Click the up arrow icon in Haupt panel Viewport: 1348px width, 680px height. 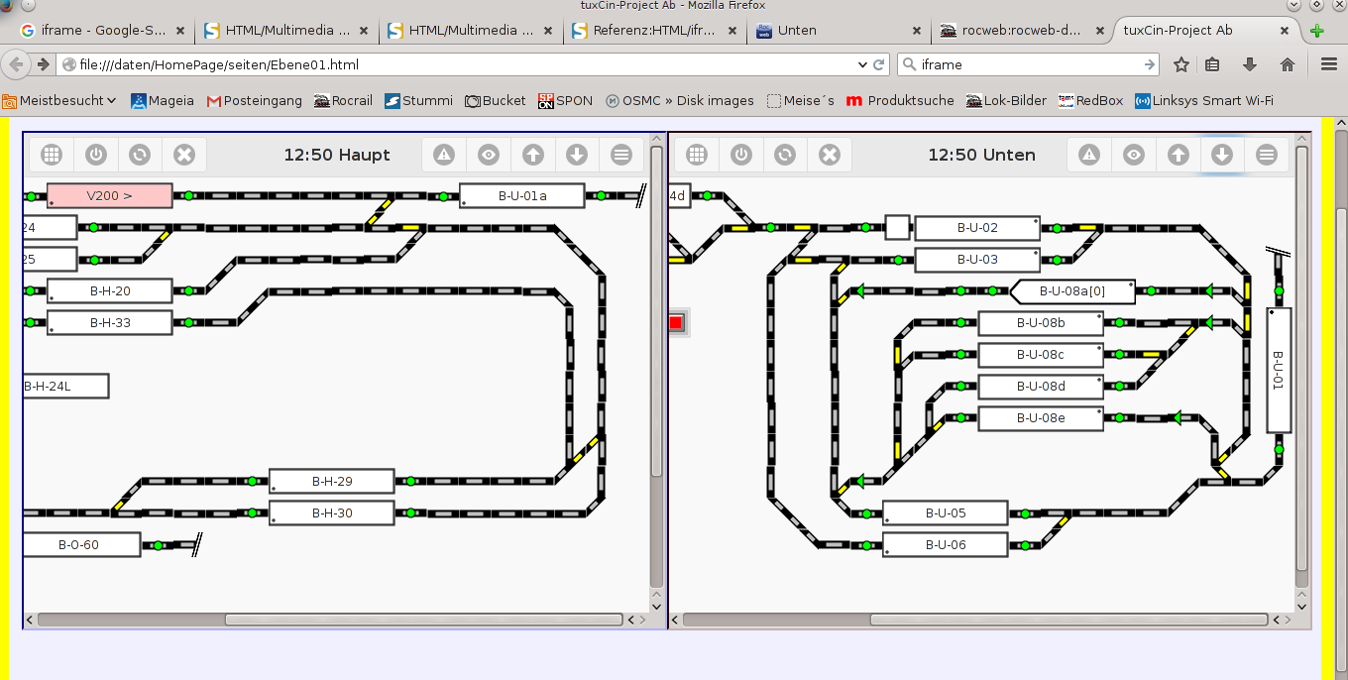click(x=533, y=155)
